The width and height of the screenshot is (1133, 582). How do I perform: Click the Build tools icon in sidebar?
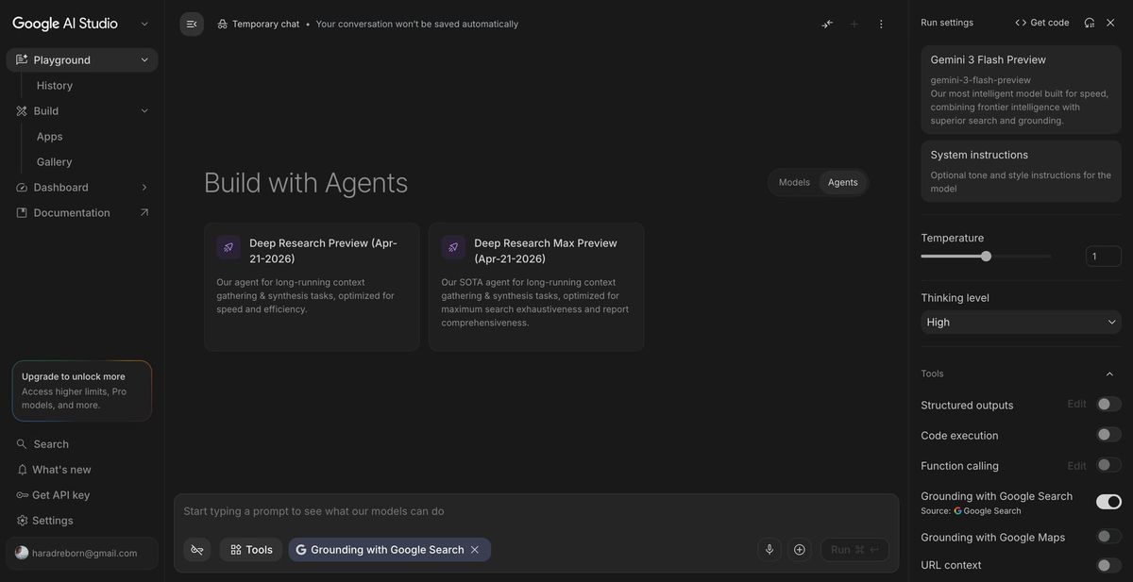[x=22, y=111]
